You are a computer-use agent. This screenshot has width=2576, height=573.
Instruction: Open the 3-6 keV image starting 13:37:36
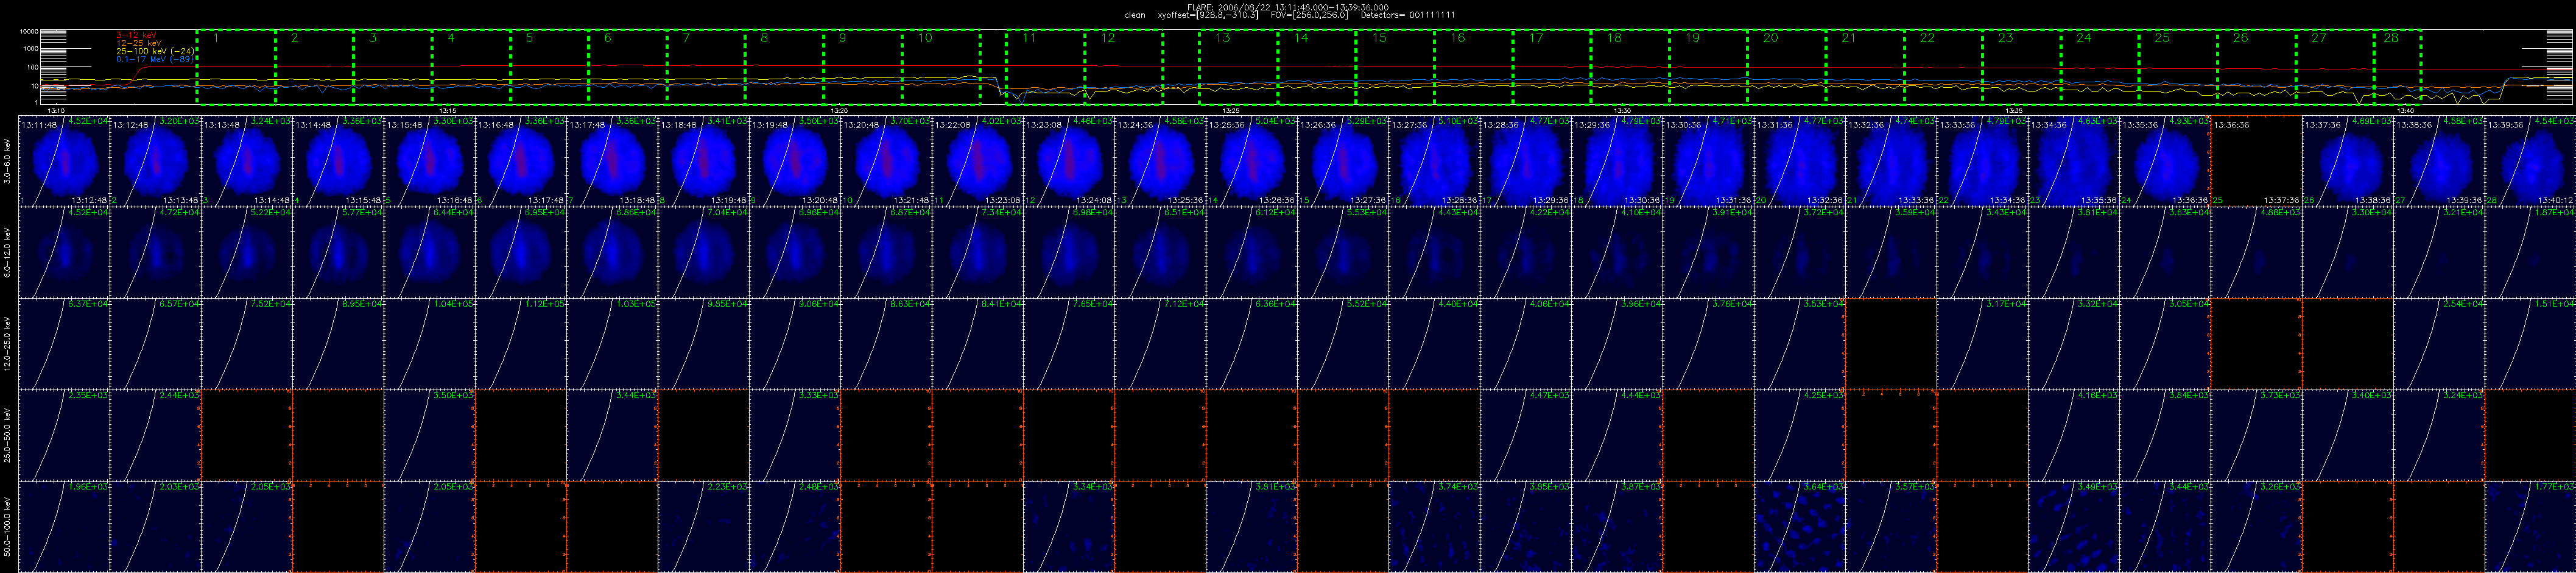tap(2348, 162)
